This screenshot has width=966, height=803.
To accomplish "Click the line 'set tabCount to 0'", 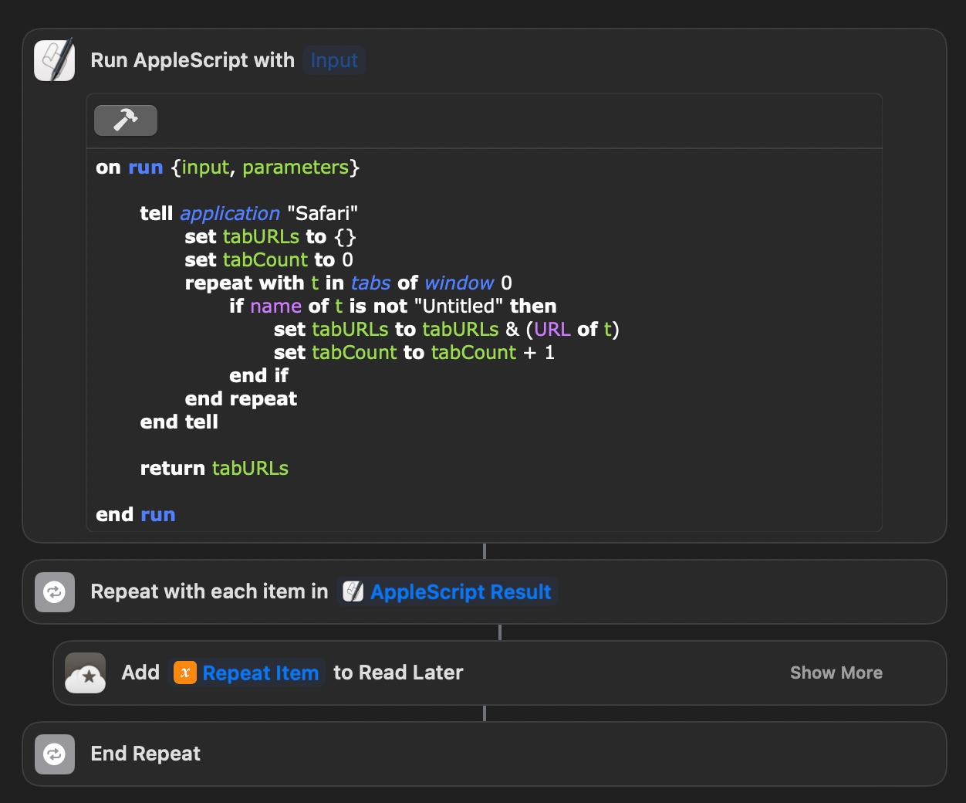I will [269, 260].
